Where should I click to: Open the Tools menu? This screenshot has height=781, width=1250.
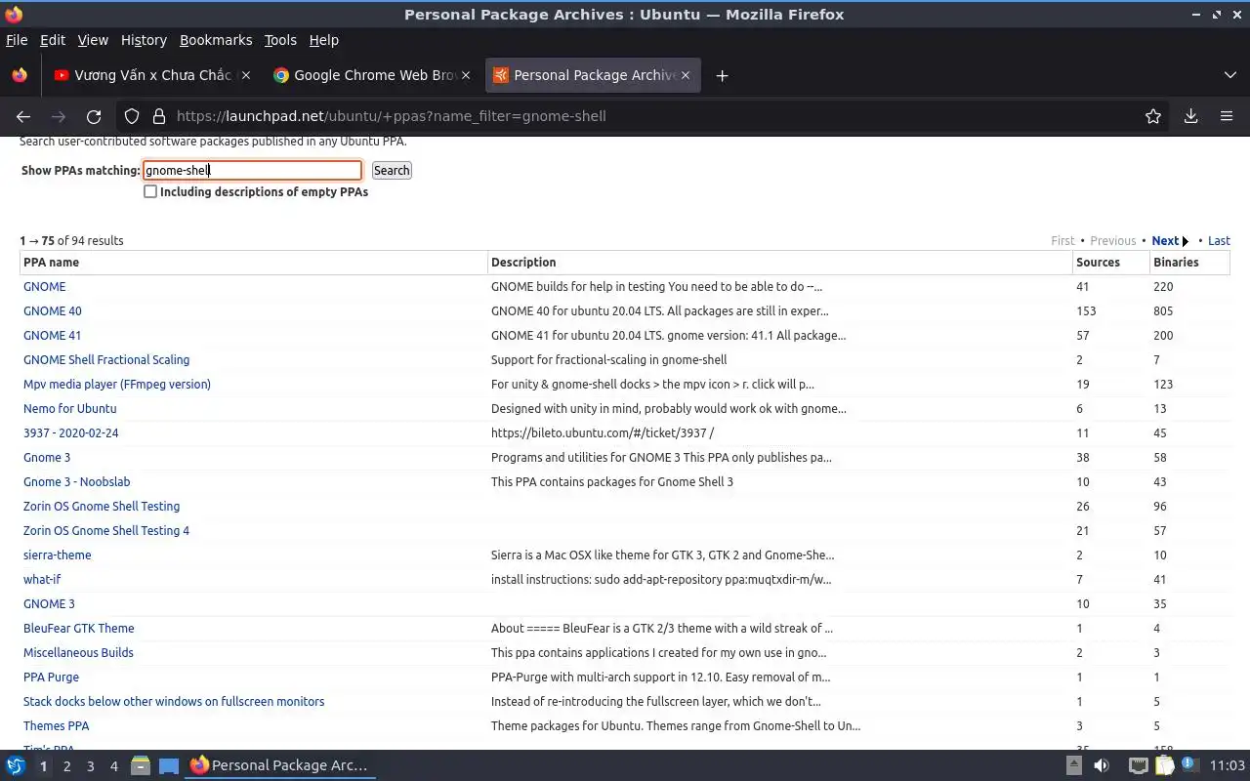coord(280,40)
